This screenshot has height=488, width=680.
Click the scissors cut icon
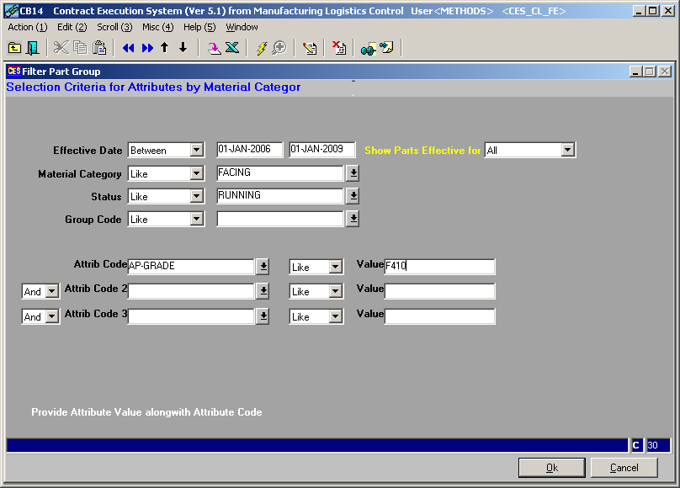click(61, 48)
